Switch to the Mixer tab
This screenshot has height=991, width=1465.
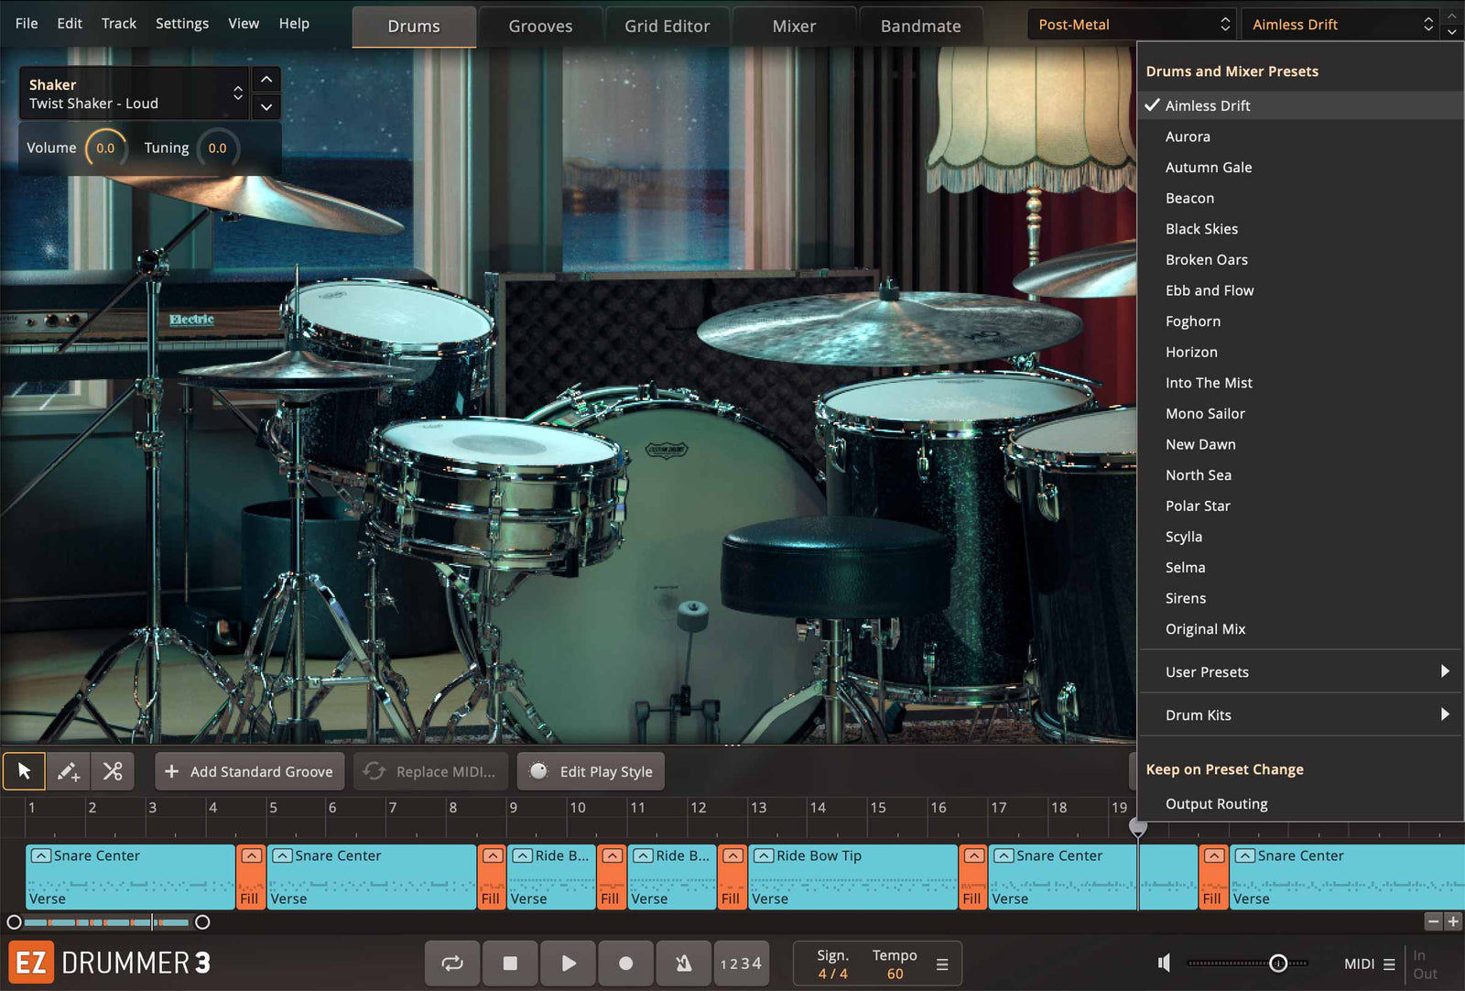pos(794,27)
